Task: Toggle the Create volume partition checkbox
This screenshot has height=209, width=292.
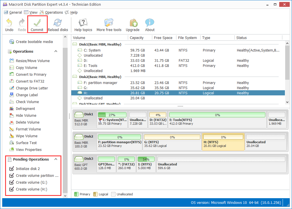Action: (12, 176)
